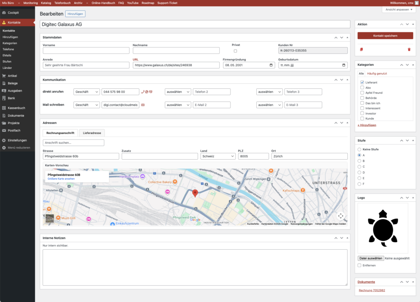
Task: Click the Anschrift suchen search field
Action: pyautogui.click(x=73, y=143)
